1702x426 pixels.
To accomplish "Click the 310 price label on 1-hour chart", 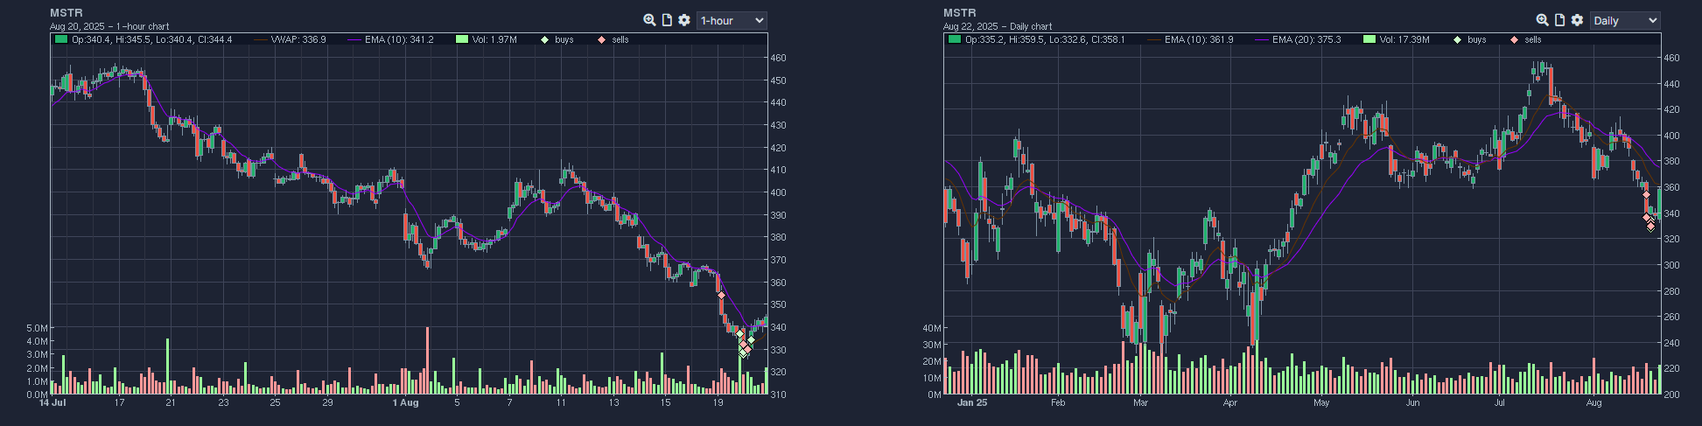I will [x=778, y=395].
